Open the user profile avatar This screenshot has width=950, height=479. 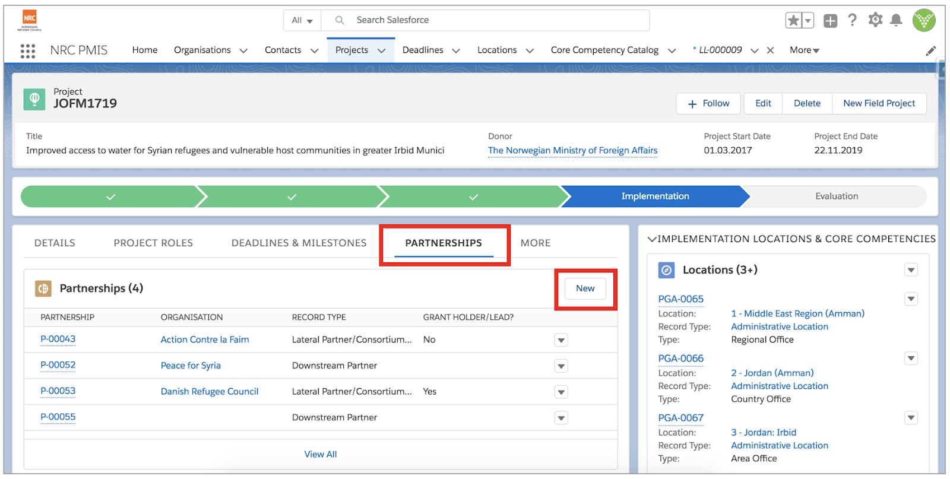(x=924, y=20)
